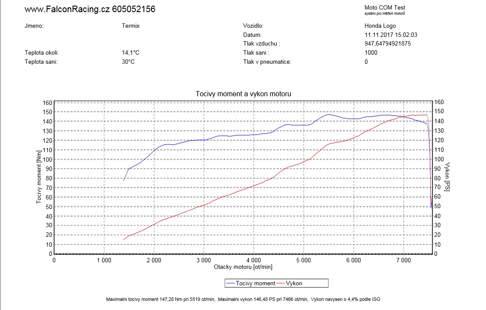Click the Vykon [PS] right axis label
This screenshot has width=486, height=310.
pos(447,178)
